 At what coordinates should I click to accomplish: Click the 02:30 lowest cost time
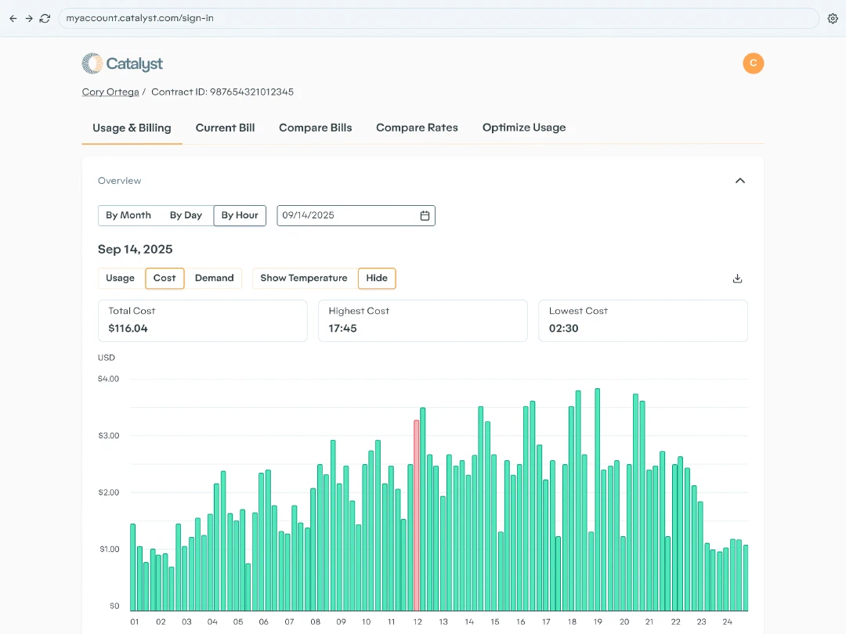pos(564,328)
